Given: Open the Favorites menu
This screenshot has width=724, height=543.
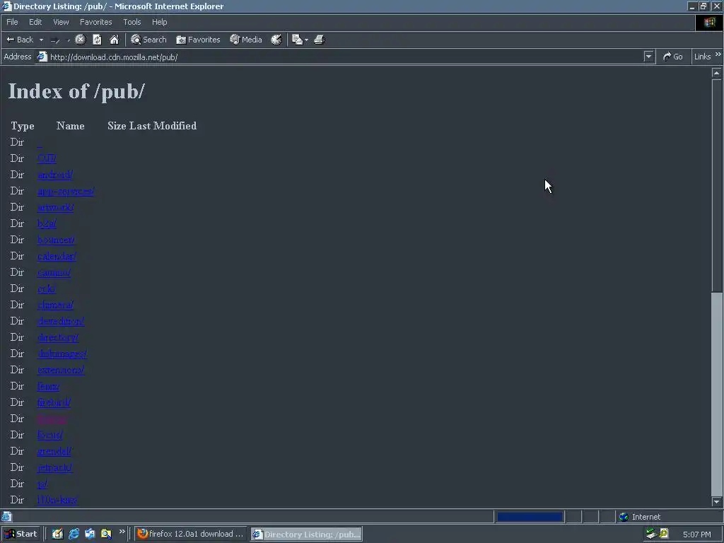Looking at the screenshot, I should click(96, 22).
